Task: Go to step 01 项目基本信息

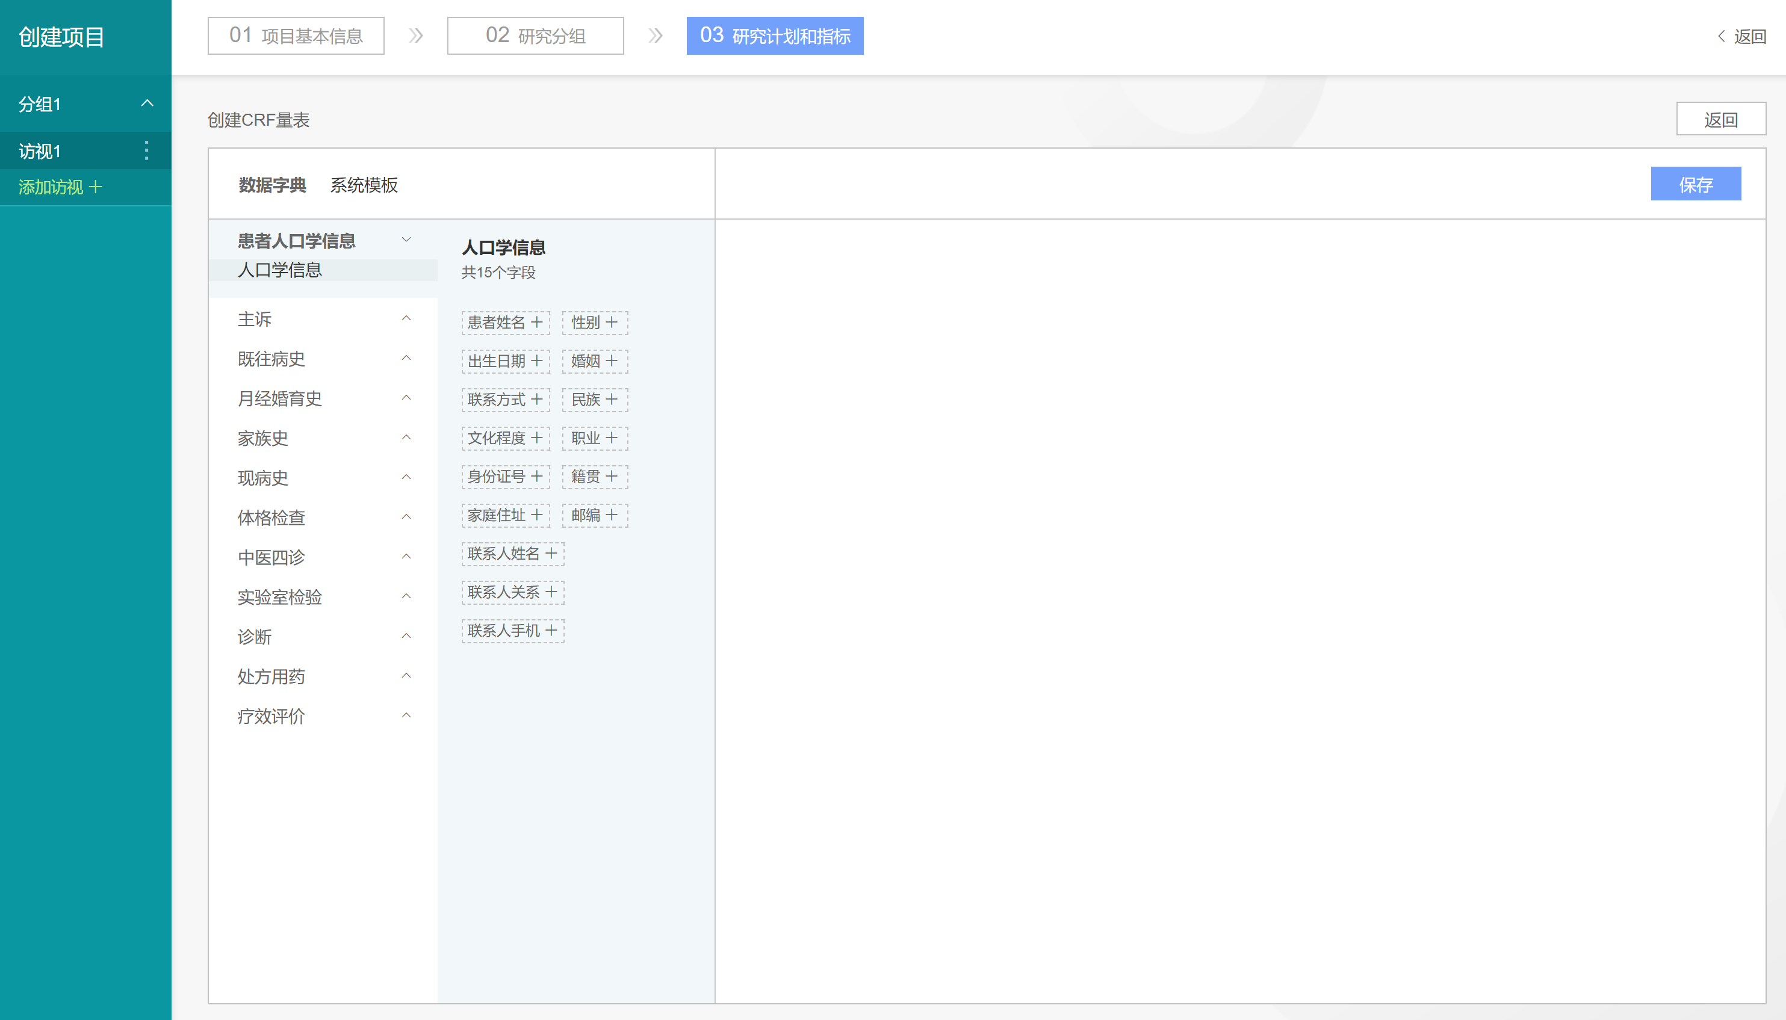Action: (296, 36)
